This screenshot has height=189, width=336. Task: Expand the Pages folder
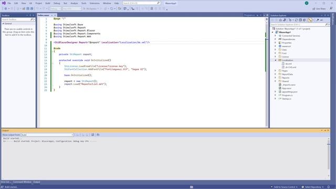pyautogui.click(x=275, y=71)
